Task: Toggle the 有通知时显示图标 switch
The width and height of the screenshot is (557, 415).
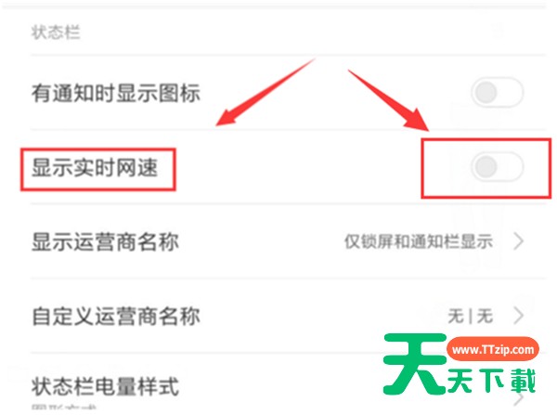Action: point(497,93)
